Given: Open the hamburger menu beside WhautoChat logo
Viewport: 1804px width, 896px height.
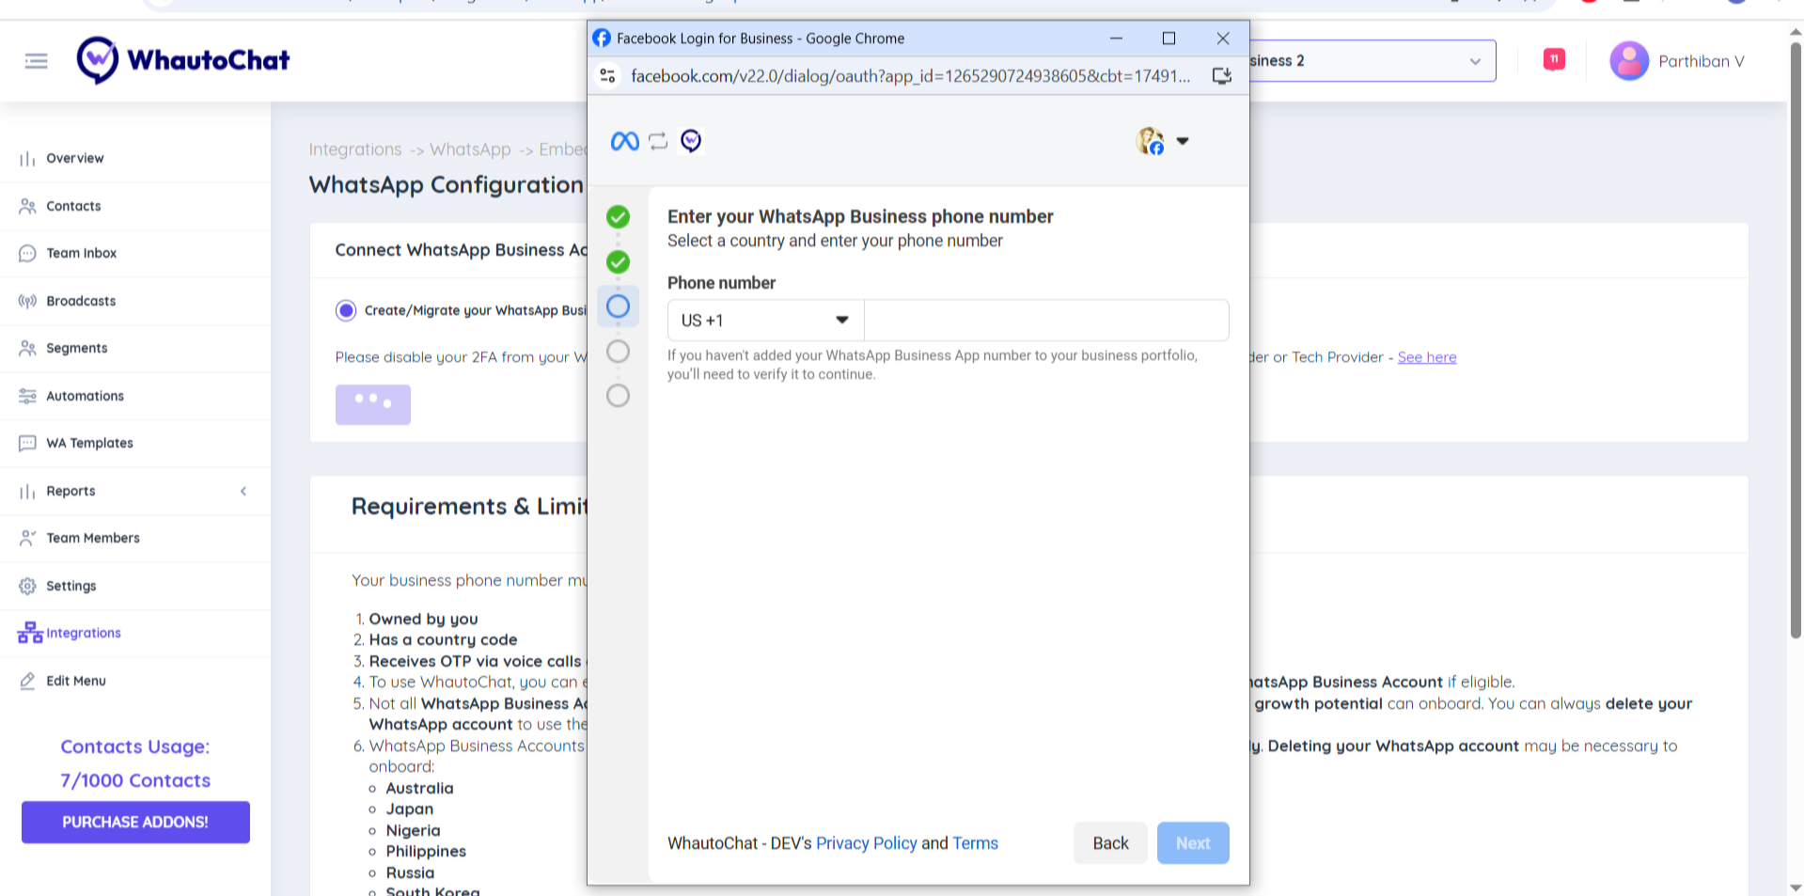Looking at the screenshot, I should point(37,61).
